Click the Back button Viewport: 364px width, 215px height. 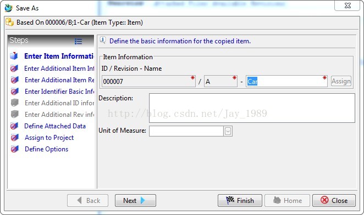pos(88,200)
